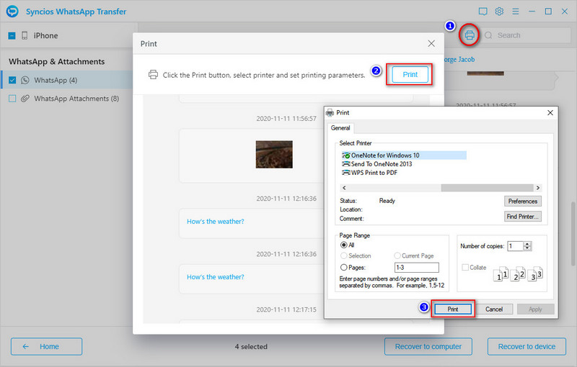Click the Search input field
Screen dimensions: 577x367
(x=527, y=35)
